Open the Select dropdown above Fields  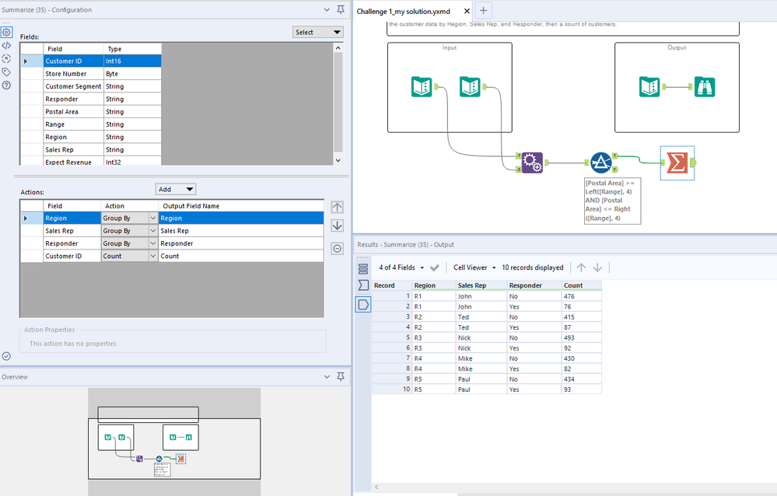(x=317, y=32)
